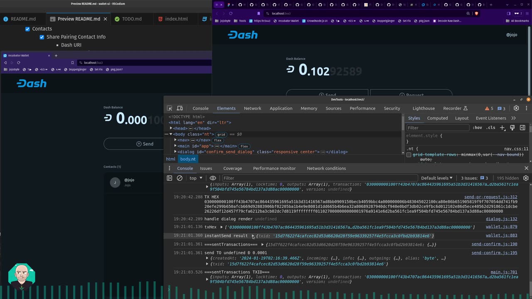
Task: Expand instantSend result object in console
Action: 253,236
